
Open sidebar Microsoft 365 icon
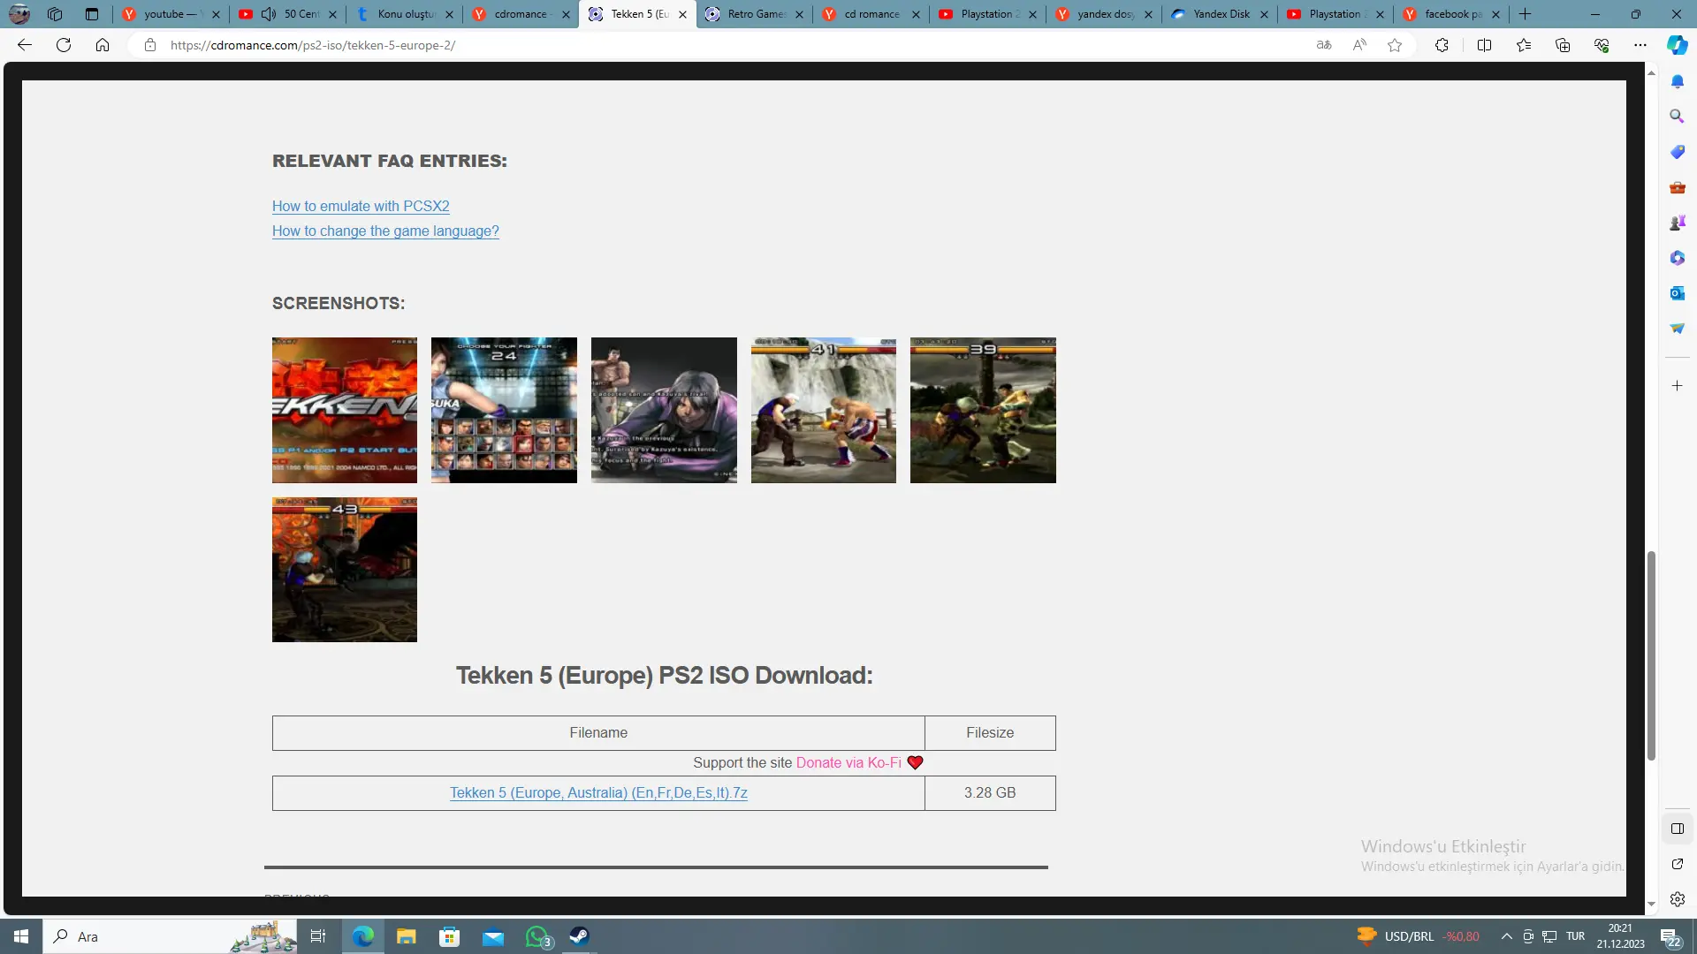[x=1677, y=258]
